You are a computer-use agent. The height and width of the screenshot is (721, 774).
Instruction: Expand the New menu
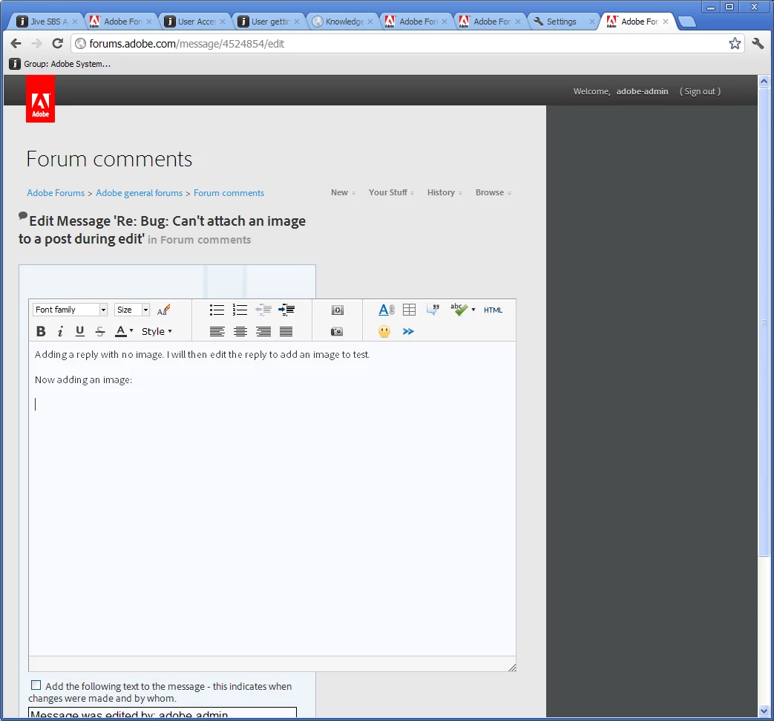click(x=343, y=192)
